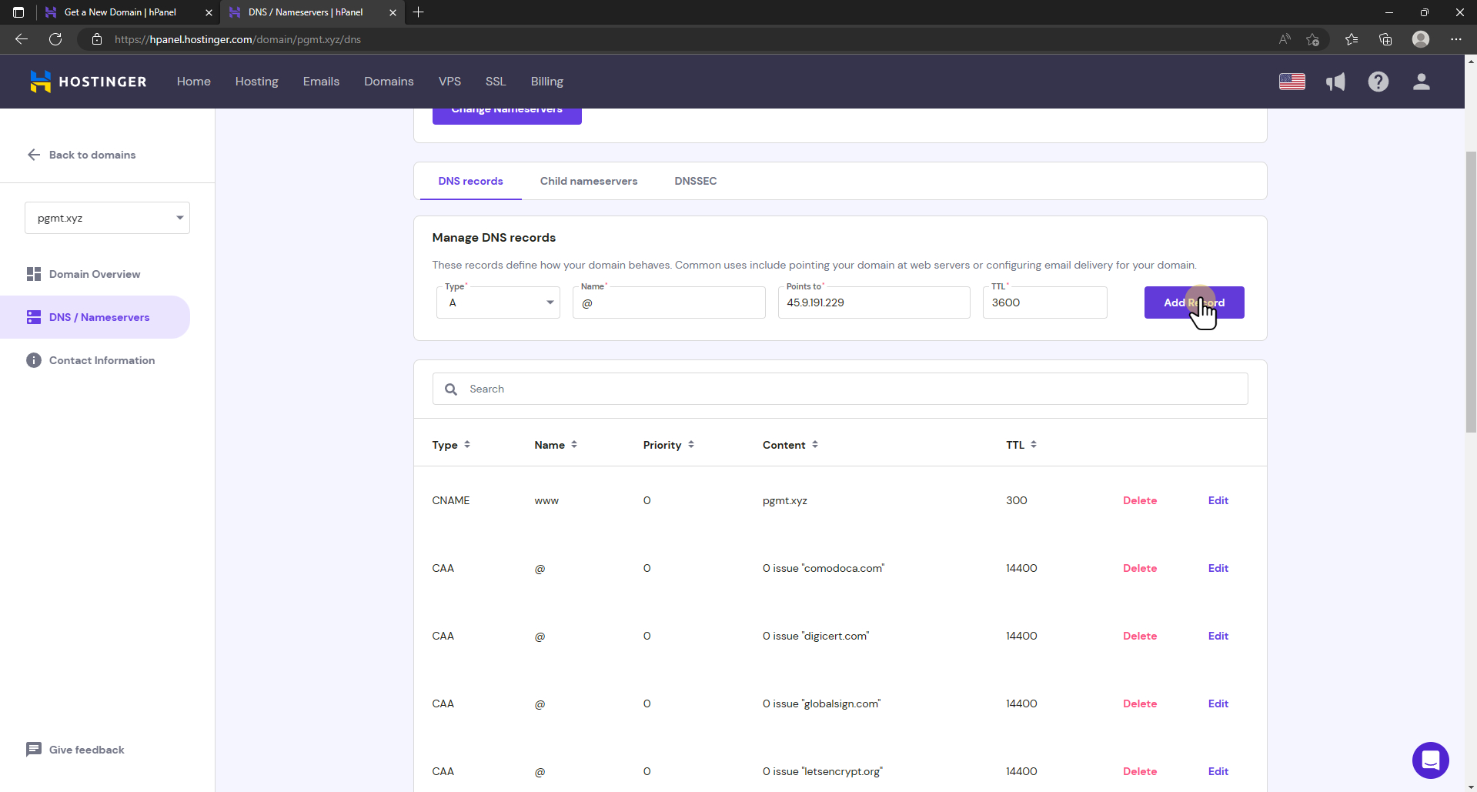Image resolution: width=1477 pixels, height=792 pixels.
Task: Open the help question mark icon
Action: coord(1378,82)
